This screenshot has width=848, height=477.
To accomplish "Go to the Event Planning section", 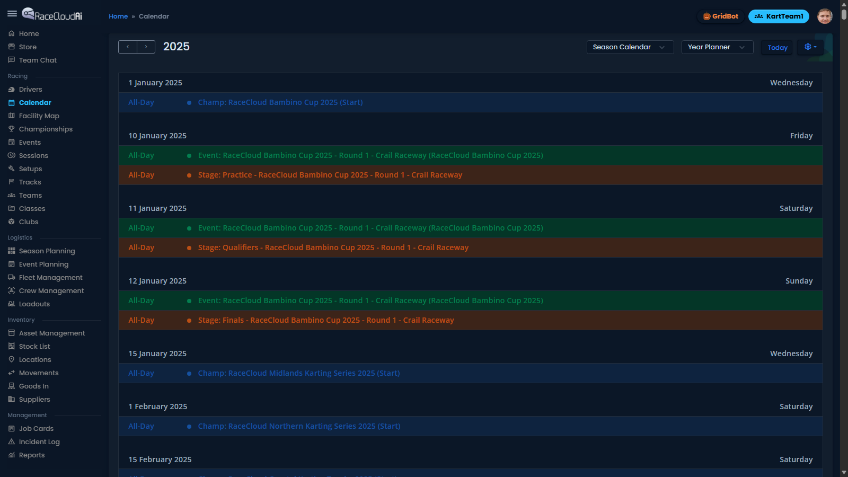I will 43,264.
